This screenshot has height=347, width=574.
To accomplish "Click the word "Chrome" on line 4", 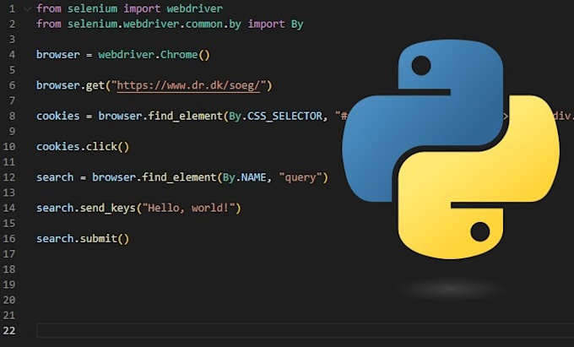I will [x=179, y=55].
